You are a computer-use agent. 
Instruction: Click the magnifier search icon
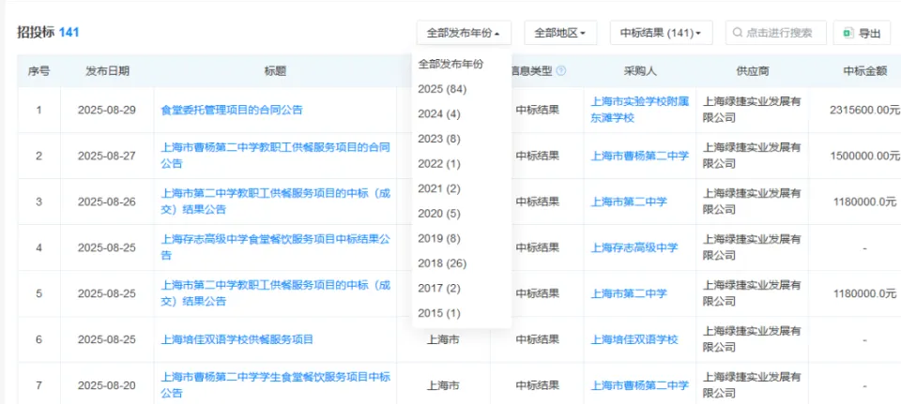737,33
